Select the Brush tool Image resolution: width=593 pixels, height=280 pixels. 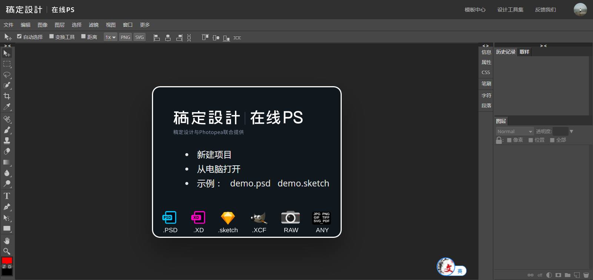(7, 130)
